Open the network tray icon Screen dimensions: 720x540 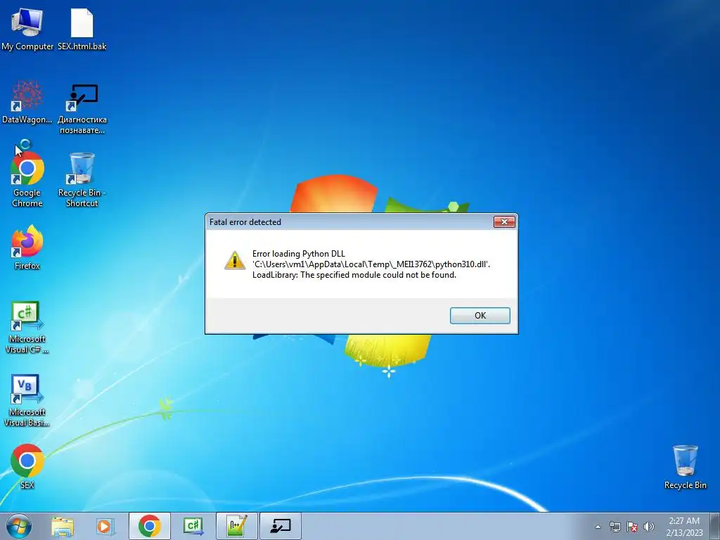(x=615, y=527)
